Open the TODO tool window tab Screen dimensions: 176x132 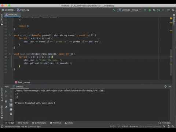click(23, 123)
